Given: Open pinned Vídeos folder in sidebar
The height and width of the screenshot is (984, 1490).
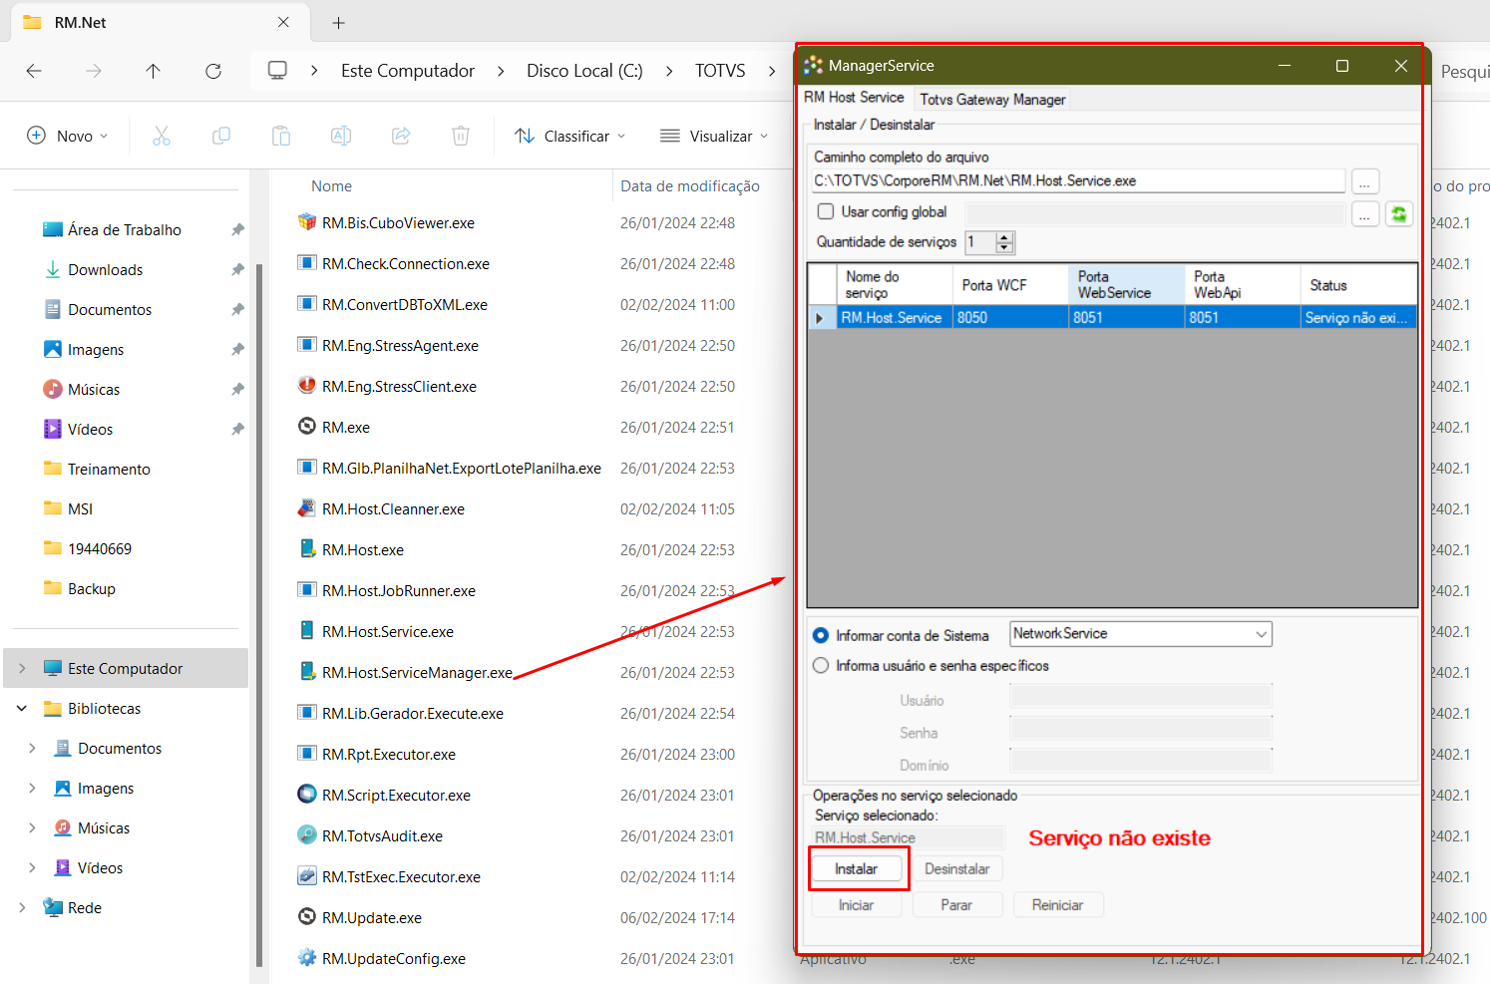Looking at the screenshot, I should point(90,429).
